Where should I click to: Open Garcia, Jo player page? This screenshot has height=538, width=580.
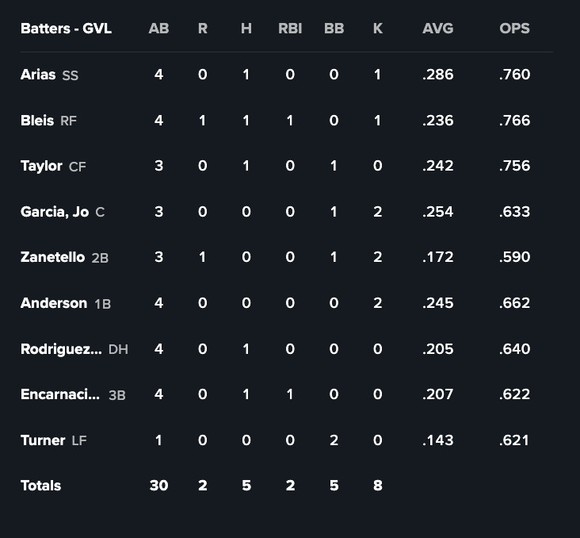55,212
